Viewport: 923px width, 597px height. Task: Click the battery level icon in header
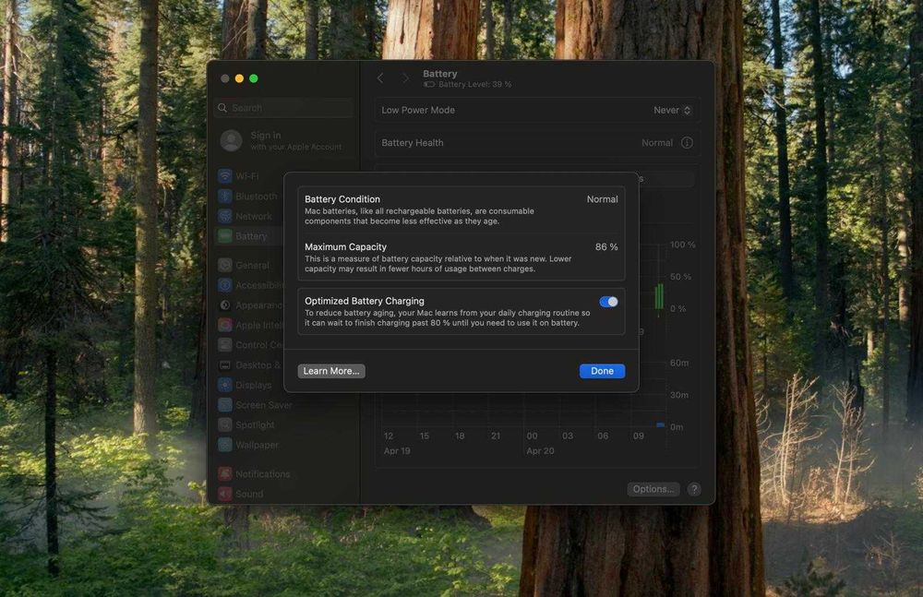pyautogui.click(x=429, y=84)
